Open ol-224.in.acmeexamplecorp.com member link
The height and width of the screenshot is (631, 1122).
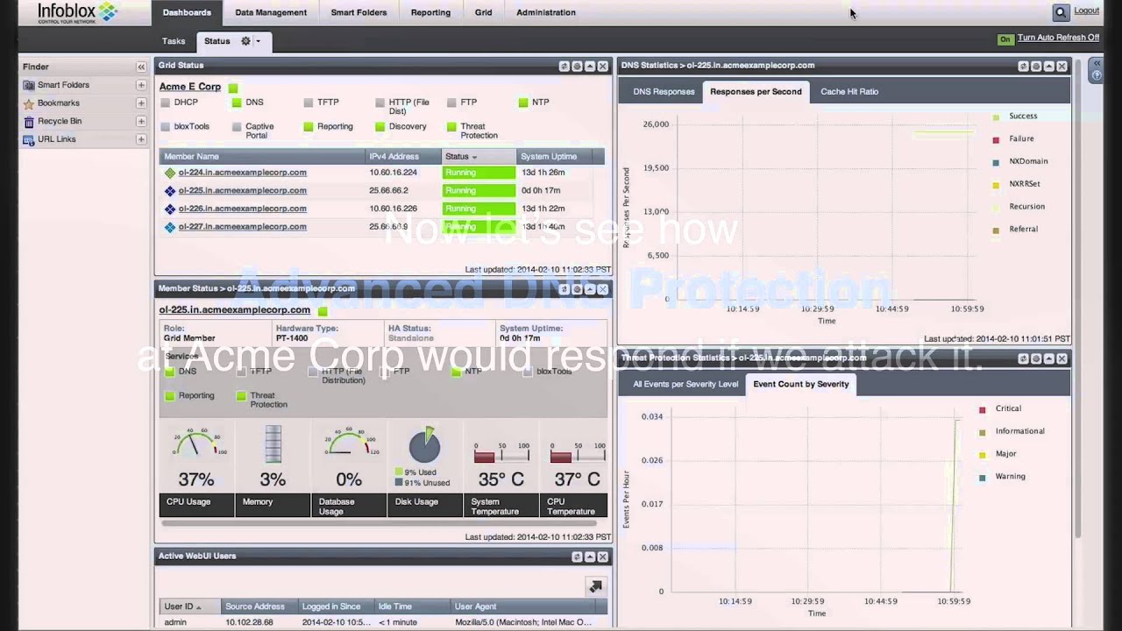tap(243, 173)
